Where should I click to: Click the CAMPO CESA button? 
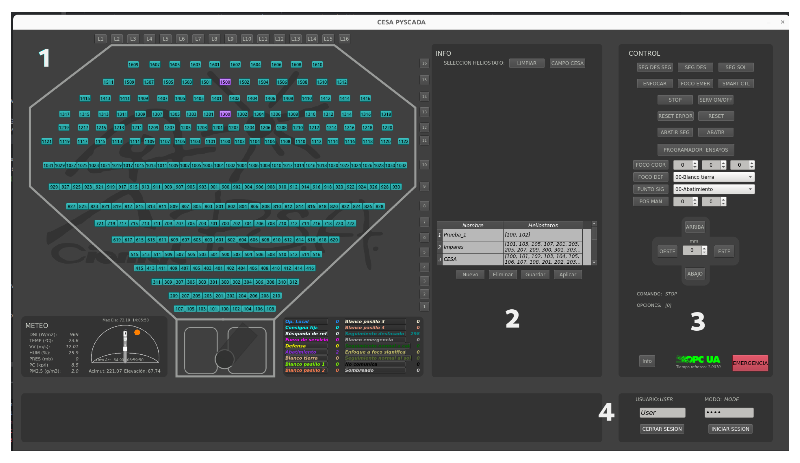click(567, 63)
